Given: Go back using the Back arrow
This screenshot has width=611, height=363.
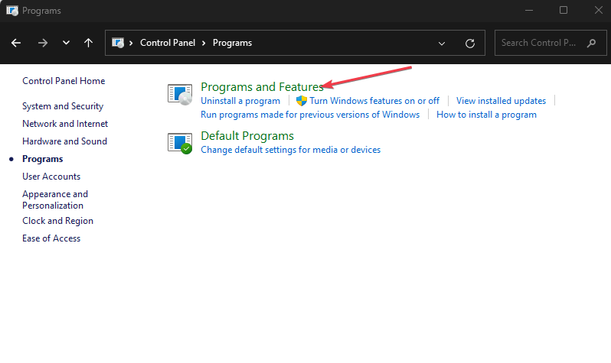Looking at the screenshot, I should tap(16, 43).
